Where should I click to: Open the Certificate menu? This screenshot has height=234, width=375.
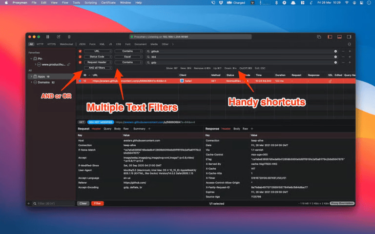pos(108,2)
